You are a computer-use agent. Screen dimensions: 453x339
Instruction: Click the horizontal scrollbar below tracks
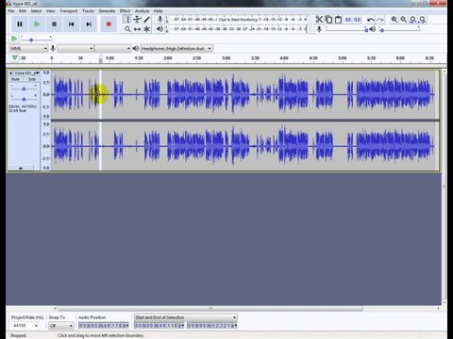[x=210, y=309]
